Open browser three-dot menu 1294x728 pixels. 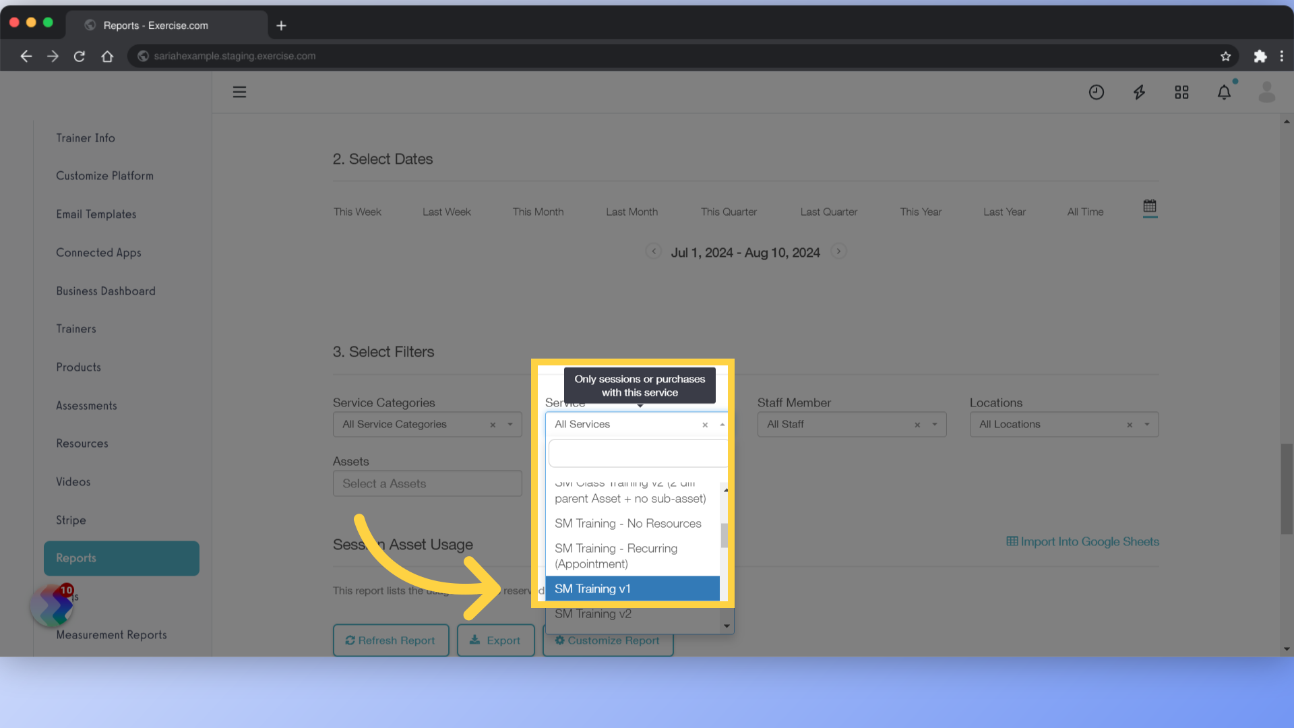1282,56
